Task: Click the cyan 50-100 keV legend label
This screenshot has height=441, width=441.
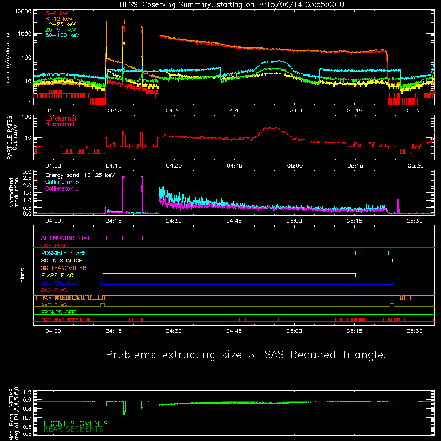Action: coord(62,35)
